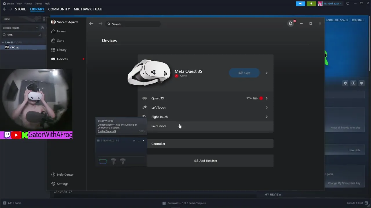
Task: Open Store in the Meta Link sidebar
Action: coord(61,40)
